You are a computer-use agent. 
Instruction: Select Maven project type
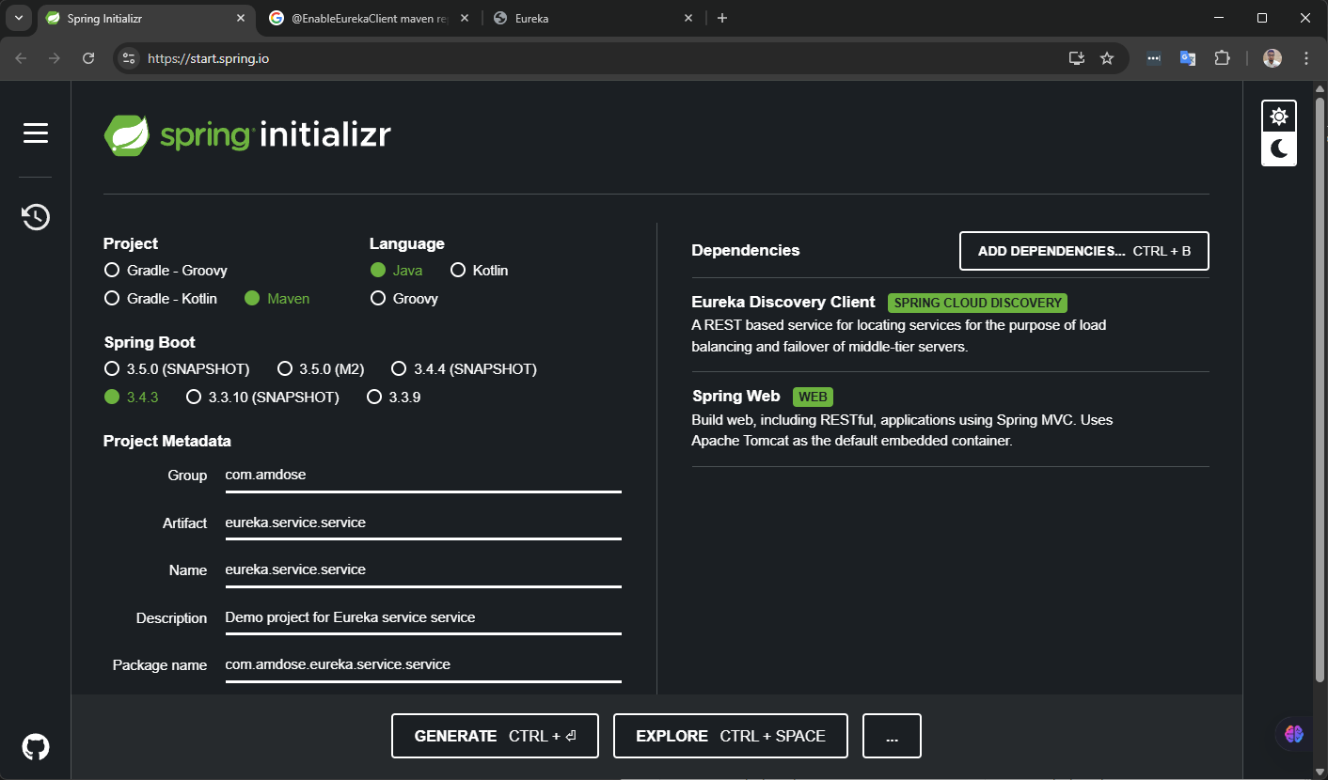click(277, 299)
